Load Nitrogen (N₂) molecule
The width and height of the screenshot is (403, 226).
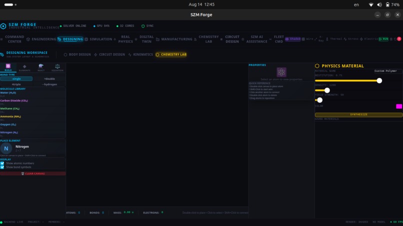click(x=32, y=134)
